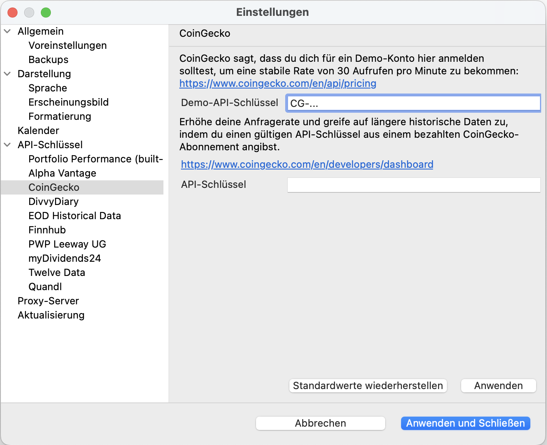This screenshot has height=445, width=547.
Task: Open the CoinGecko API pricing link
Action: tap(278, 83)
